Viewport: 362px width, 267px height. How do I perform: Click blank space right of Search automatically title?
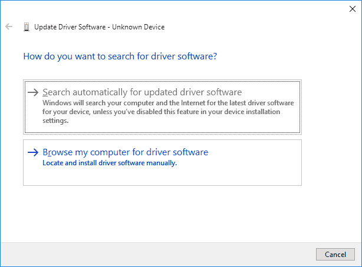coord(271,92)
